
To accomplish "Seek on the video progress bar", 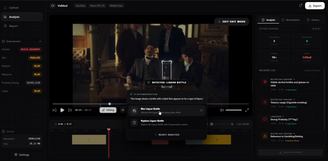I will 151,104.
